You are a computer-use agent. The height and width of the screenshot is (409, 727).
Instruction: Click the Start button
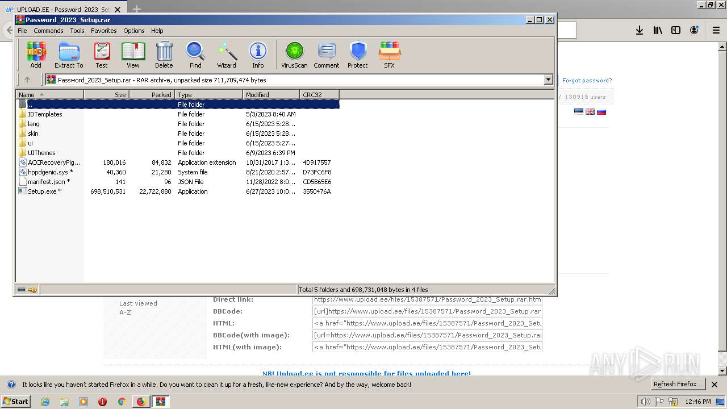pyautogui.click(x=15, y=402)
